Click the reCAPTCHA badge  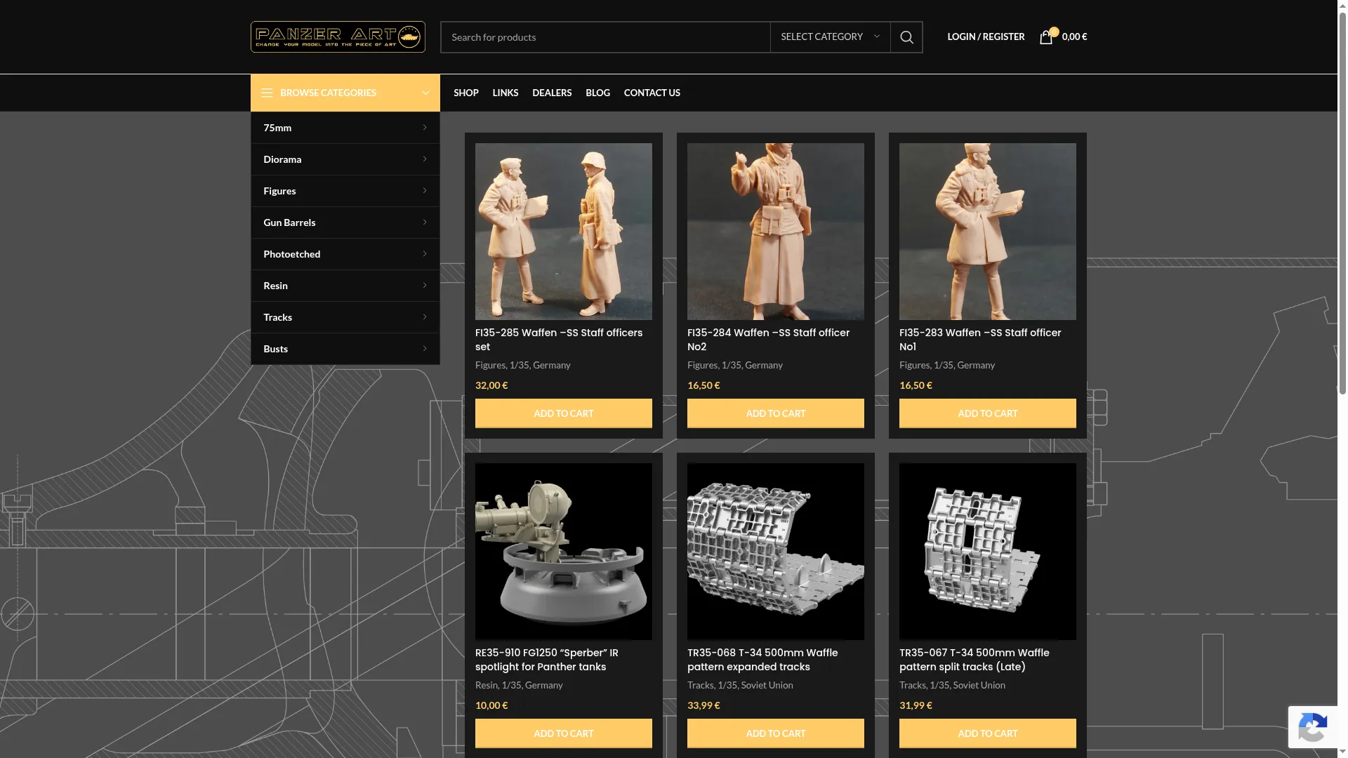click(1312, 727)
